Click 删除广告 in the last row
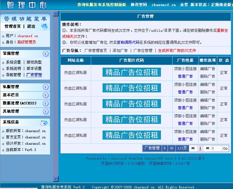The height and width of the screenshot is (189, 233). (x=208, y=139)
